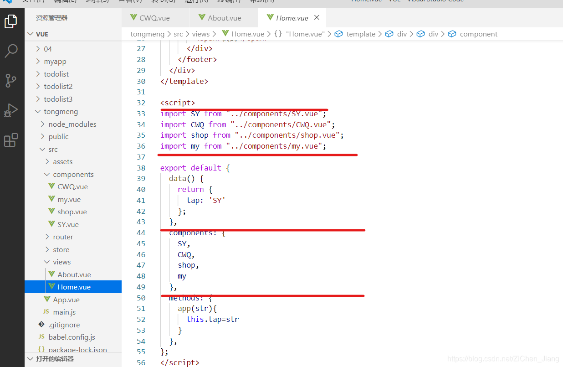Click the line number 38 in gutter
This screenshot has width=563, height=367.
141,168
